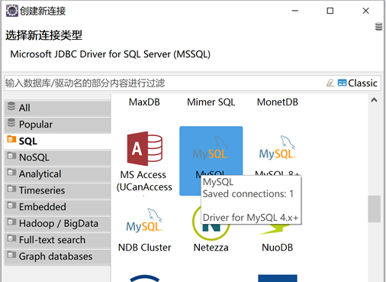386x282 pixels.
Task: Clear the filter with eraser icon
Action: click(330, 83)
